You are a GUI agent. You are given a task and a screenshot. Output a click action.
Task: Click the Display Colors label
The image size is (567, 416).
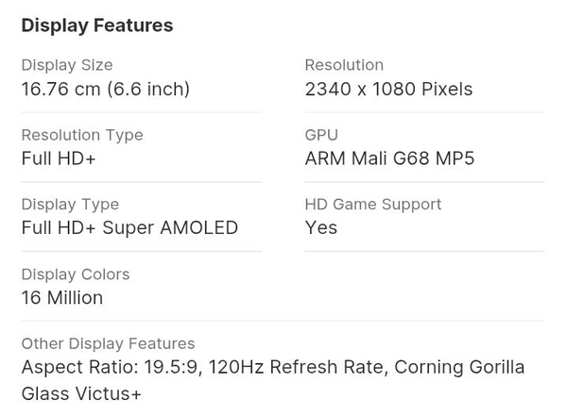pos(76,275)
